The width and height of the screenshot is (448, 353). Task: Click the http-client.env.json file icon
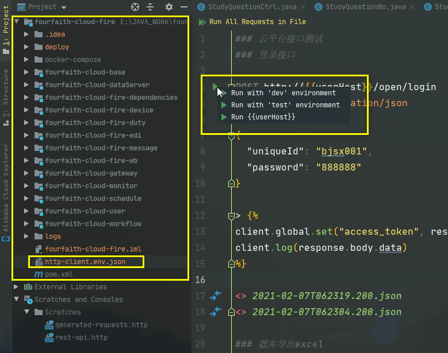click(39, 262)
